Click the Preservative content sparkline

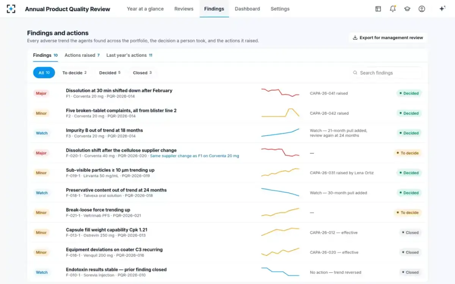tap(280, 192)
